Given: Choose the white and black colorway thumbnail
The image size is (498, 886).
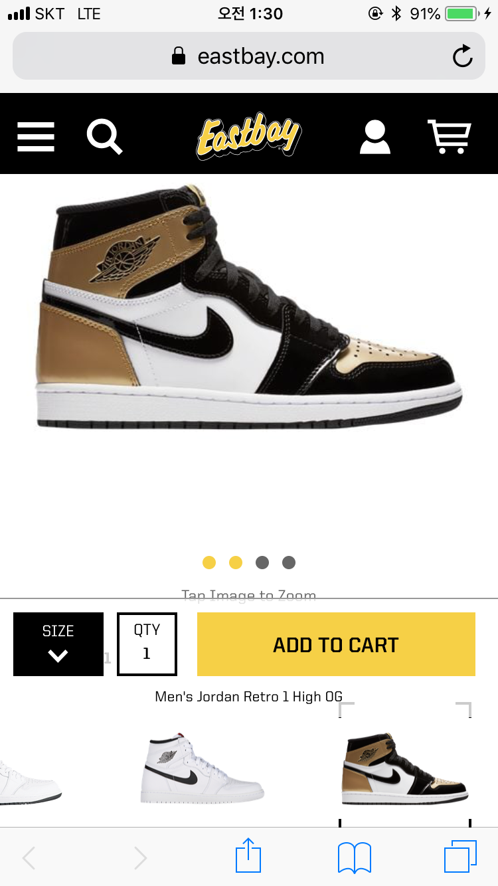Looking at the screenshot, I should (x=203, y=770).
